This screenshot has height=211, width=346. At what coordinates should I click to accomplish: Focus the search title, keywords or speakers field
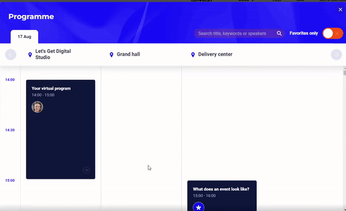(235, 33)
